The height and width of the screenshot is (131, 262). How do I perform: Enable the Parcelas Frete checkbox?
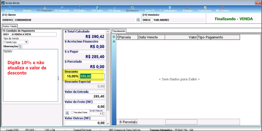point(72,112)
